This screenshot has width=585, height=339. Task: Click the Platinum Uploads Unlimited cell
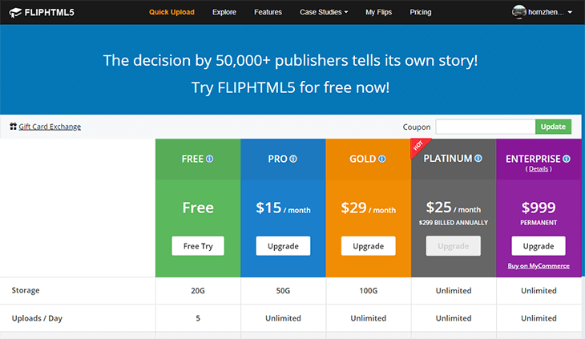(454, 318)
